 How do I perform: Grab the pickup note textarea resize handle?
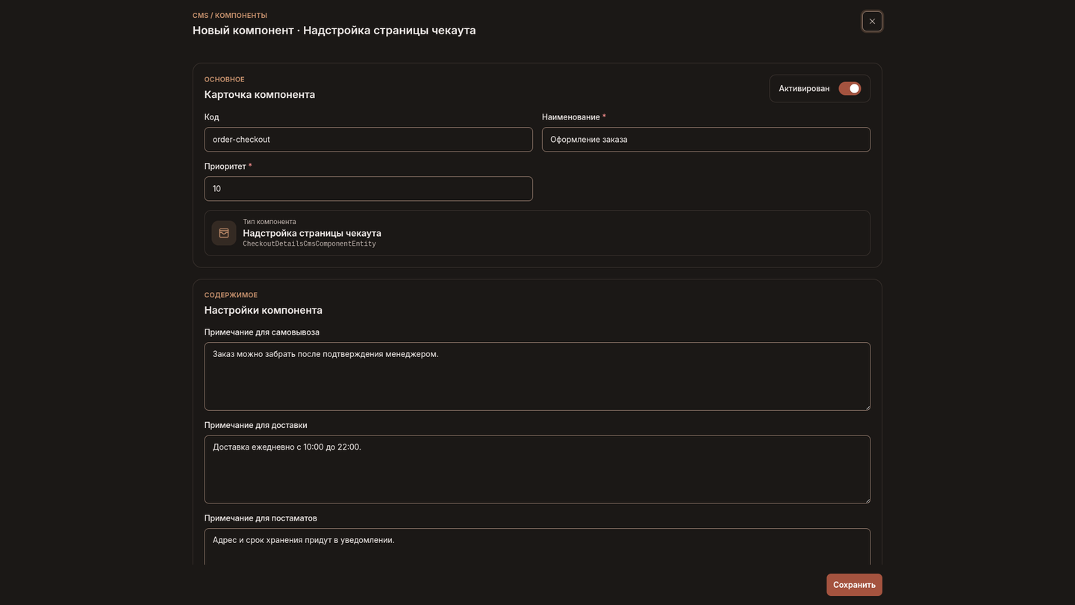pos(866,406)
